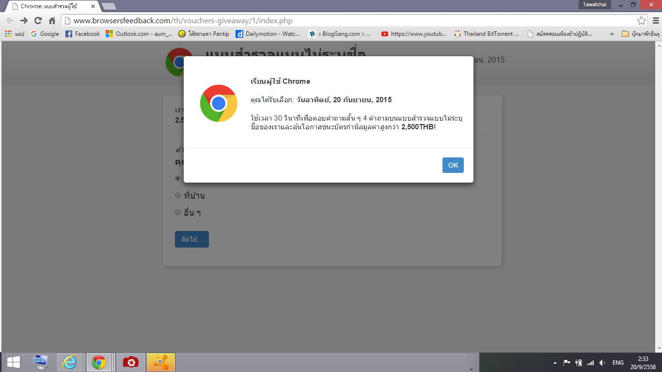Click the Chrome logo in the dialog

[219, 103]
